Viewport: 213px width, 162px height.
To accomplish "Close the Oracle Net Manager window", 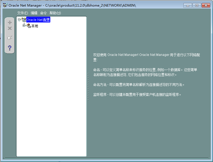I will pos(206,6).
